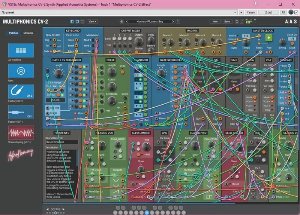The image size is (300, 215).
Task: Click the Output Mixer channel 4 input jack
Action: click(130, 52)
